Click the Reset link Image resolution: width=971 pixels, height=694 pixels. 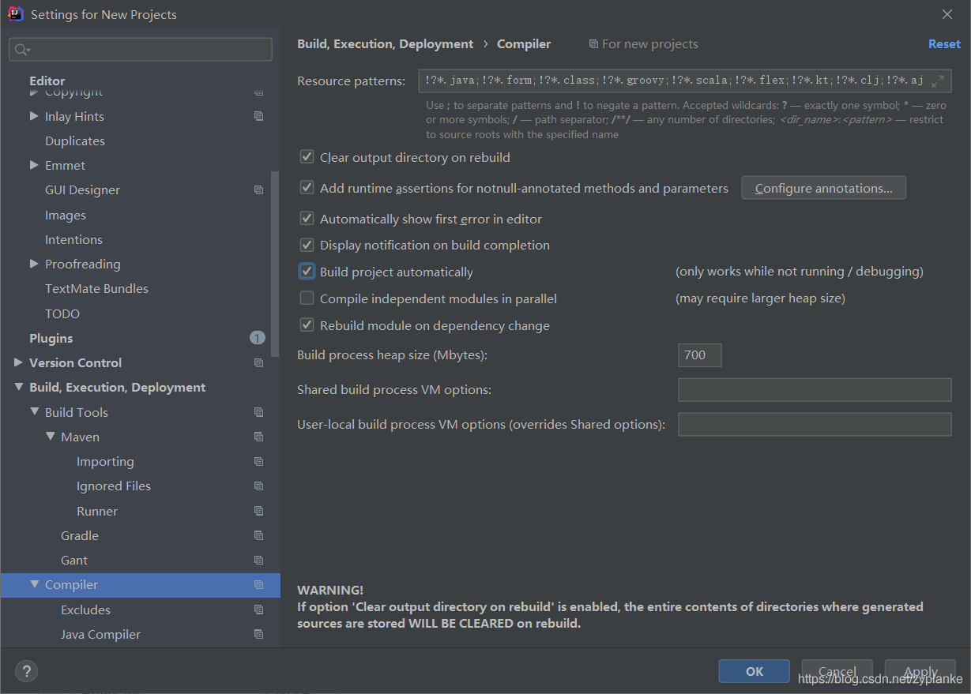944,43
